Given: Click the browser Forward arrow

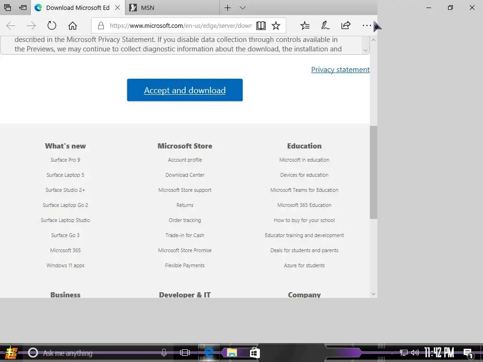Looking at the screenshot, I should click(x=31, y=25).
